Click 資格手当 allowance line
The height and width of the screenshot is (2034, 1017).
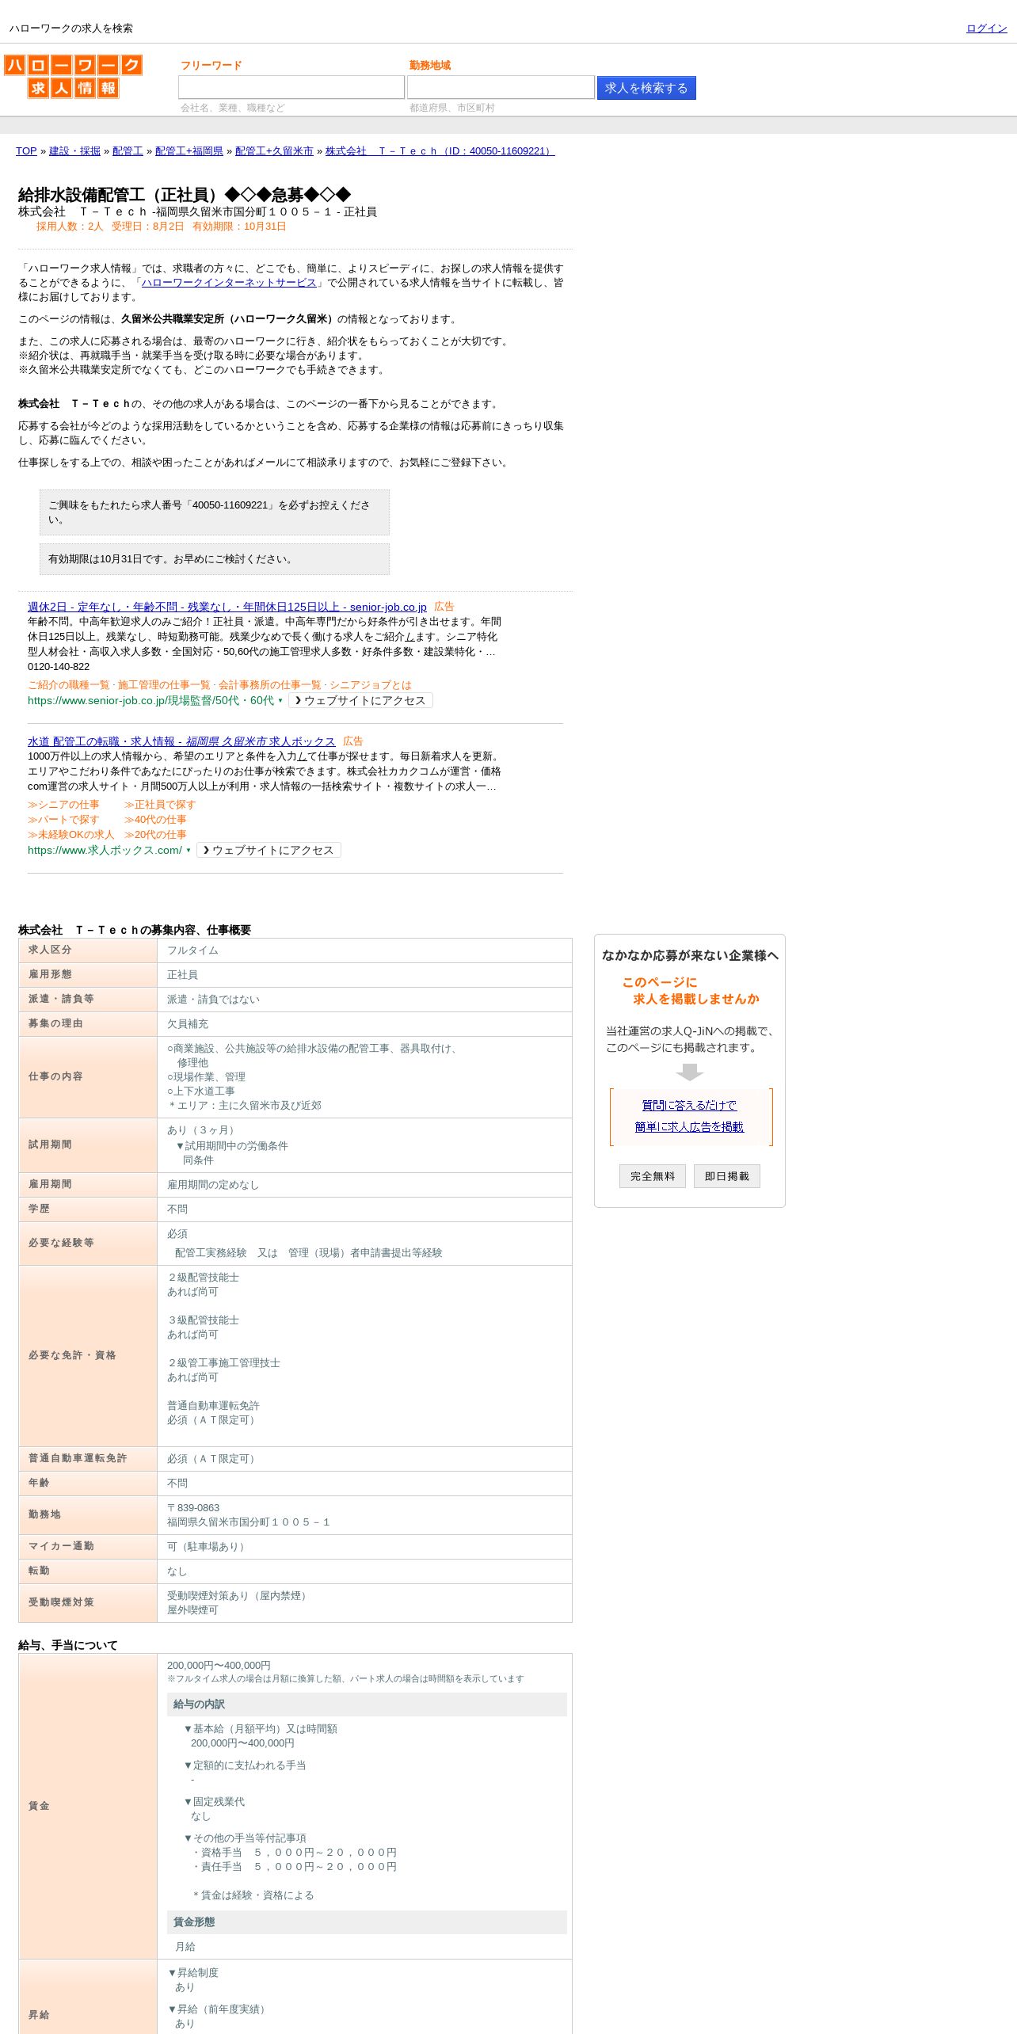tap(295, 1853)
